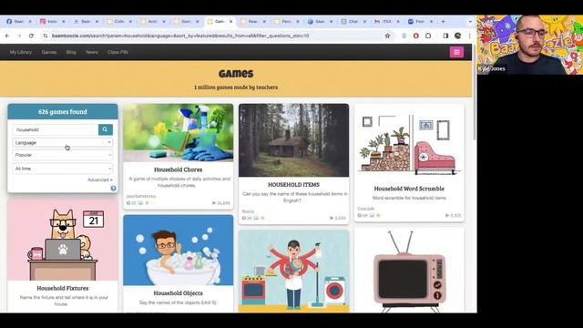Open the forest cabin thumbnail
The width and height of the screenshot is (583, 328).
(293, 140)
